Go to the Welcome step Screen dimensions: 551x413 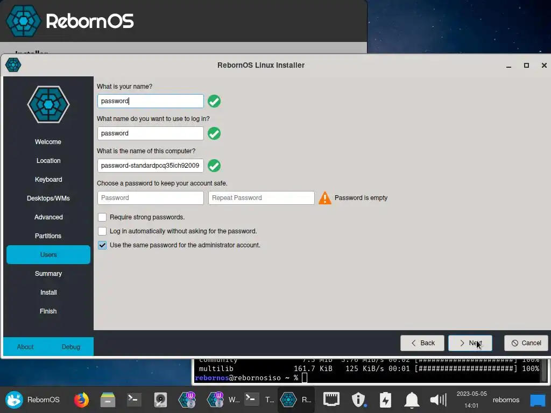[x=48, y=142]
